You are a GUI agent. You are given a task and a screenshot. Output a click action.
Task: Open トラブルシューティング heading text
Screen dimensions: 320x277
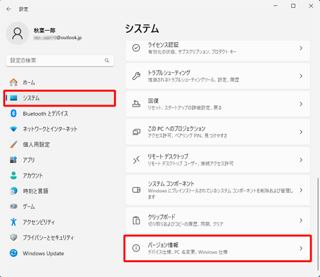tap(169, 72)
